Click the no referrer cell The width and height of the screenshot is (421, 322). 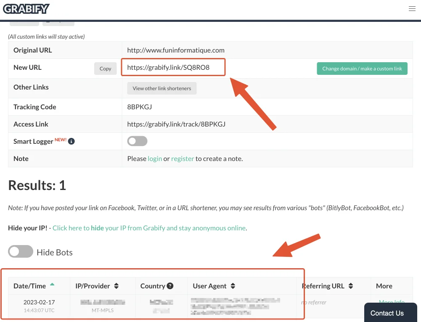[x=314, y=302]
